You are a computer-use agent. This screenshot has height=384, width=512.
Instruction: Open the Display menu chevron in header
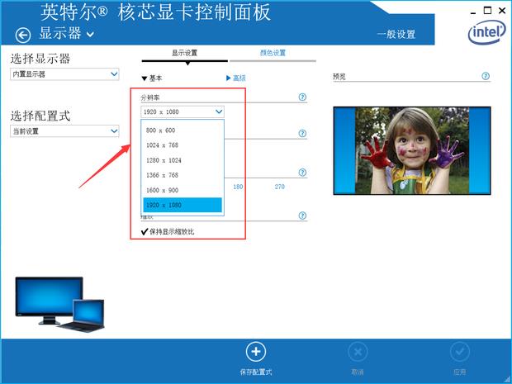(90, 34)
